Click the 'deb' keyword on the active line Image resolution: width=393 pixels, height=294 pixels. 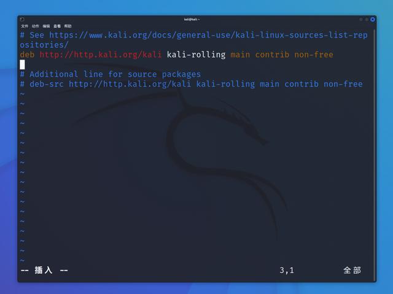[x=27, y=55]
